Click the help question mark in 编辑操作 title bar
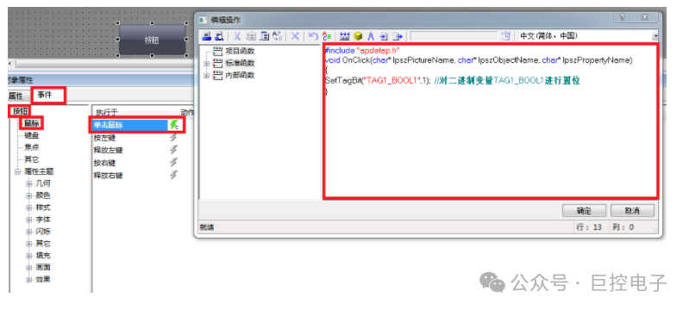 click(623, 18)
